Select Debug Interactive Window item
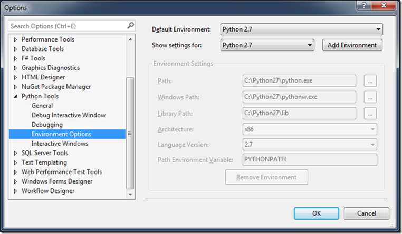This screenshot has width=402, height=234. 69,115
